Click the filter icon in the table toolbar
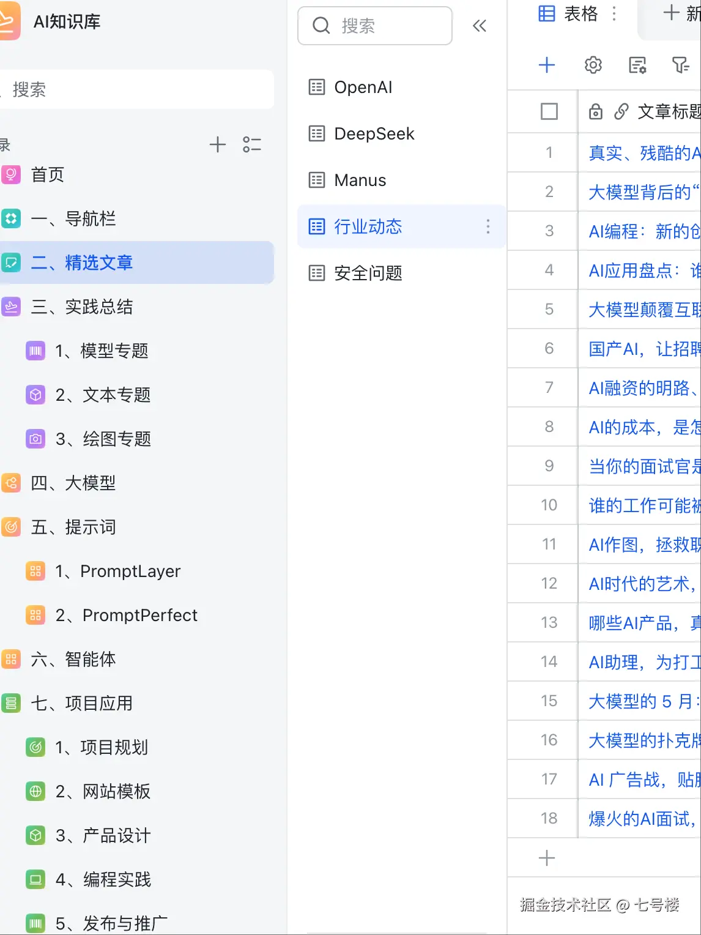This screenshot has width=701, height=935. click(x=681, y=65)
